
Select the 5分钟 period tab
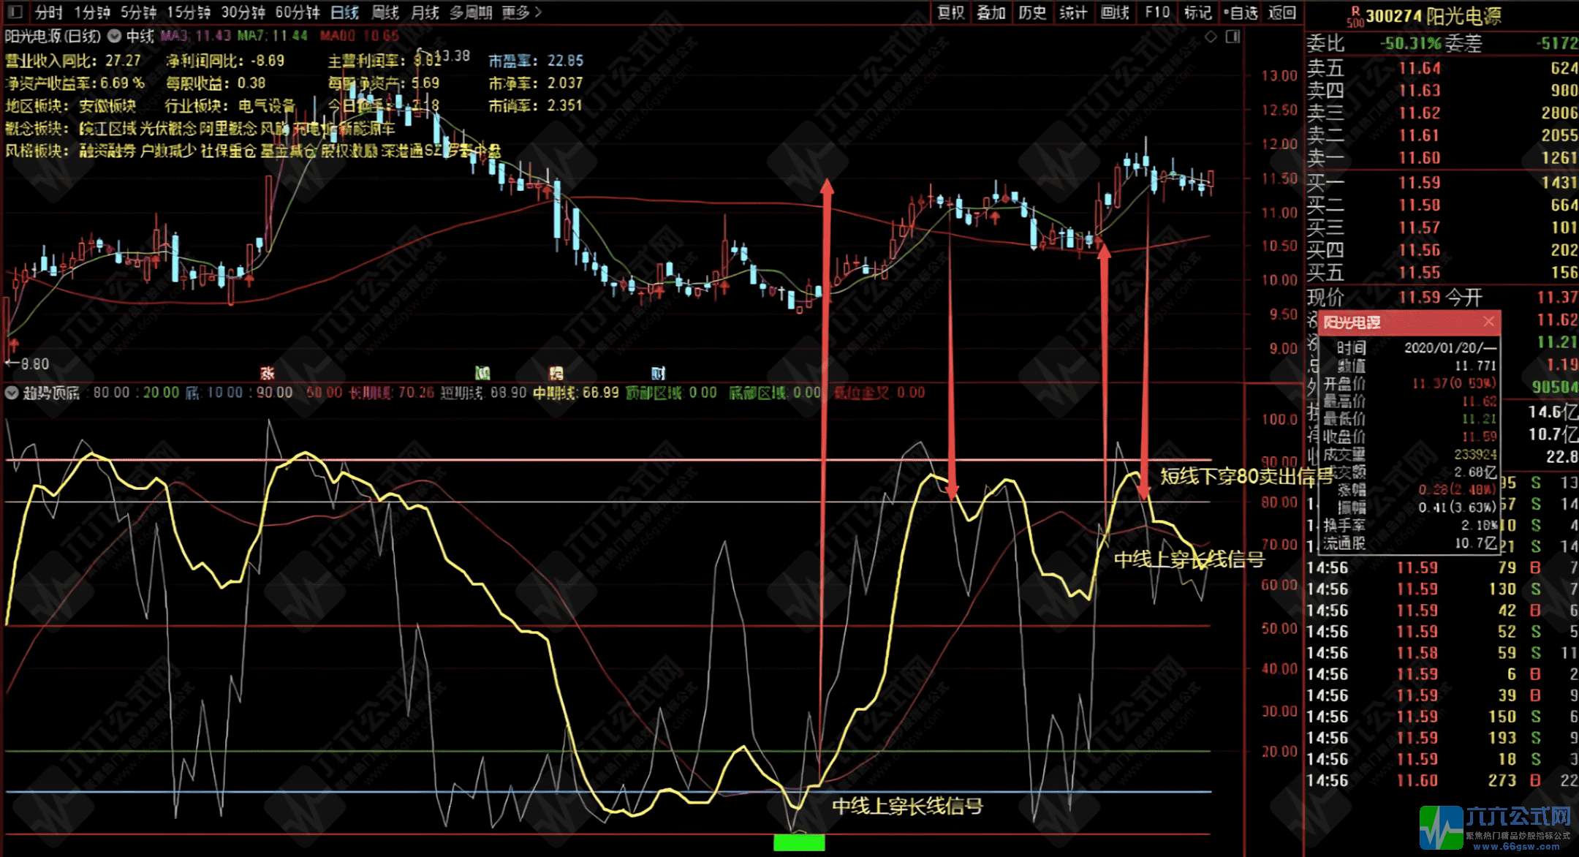point(138,12)
